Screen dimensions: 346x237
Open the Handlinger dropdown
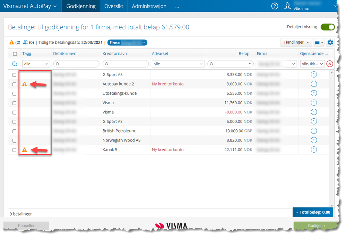point(296,42)
